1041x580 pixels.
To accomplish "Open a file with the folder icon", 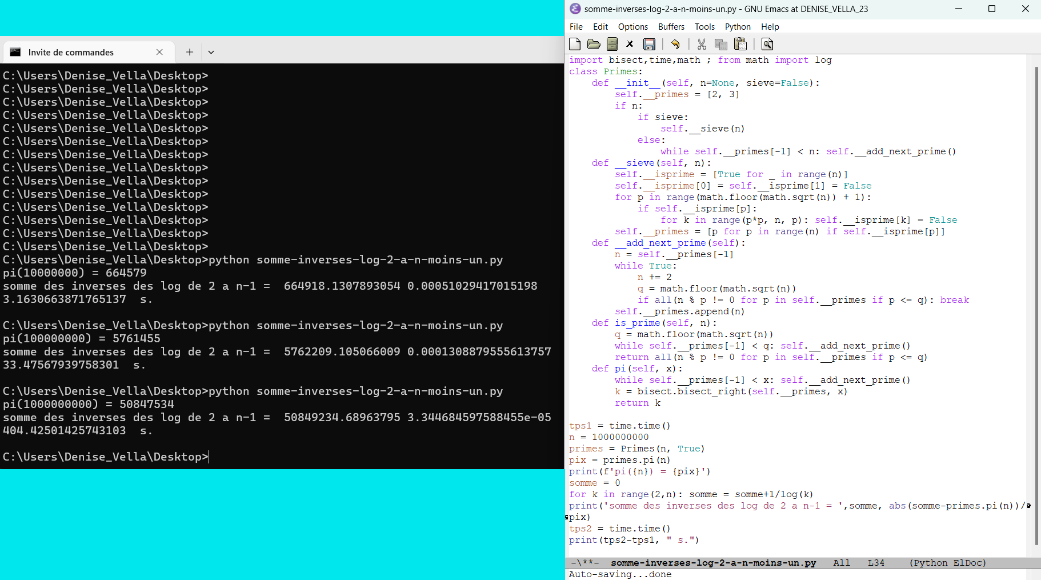I will pyautogui.click(x=594, y=44).
